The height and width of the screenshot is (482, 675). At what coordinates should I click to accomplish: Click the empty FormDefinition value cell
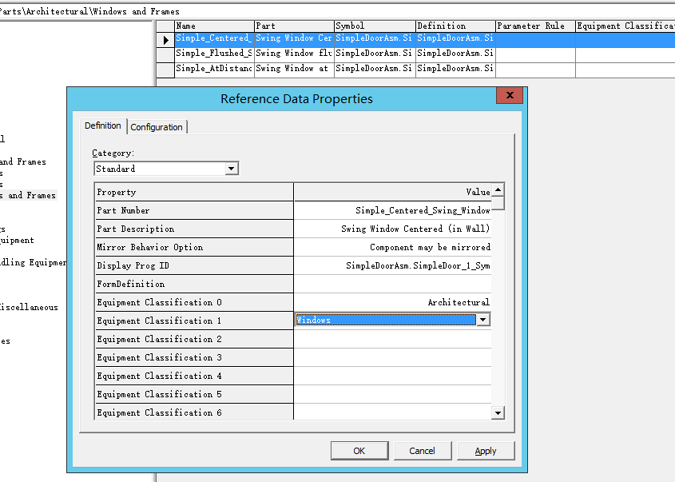click(x=392, y=284)
